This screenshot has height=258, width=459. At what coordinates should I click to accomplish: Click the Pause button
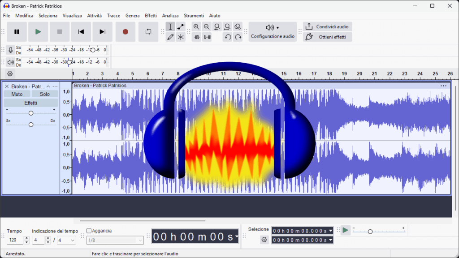point(17,32)
